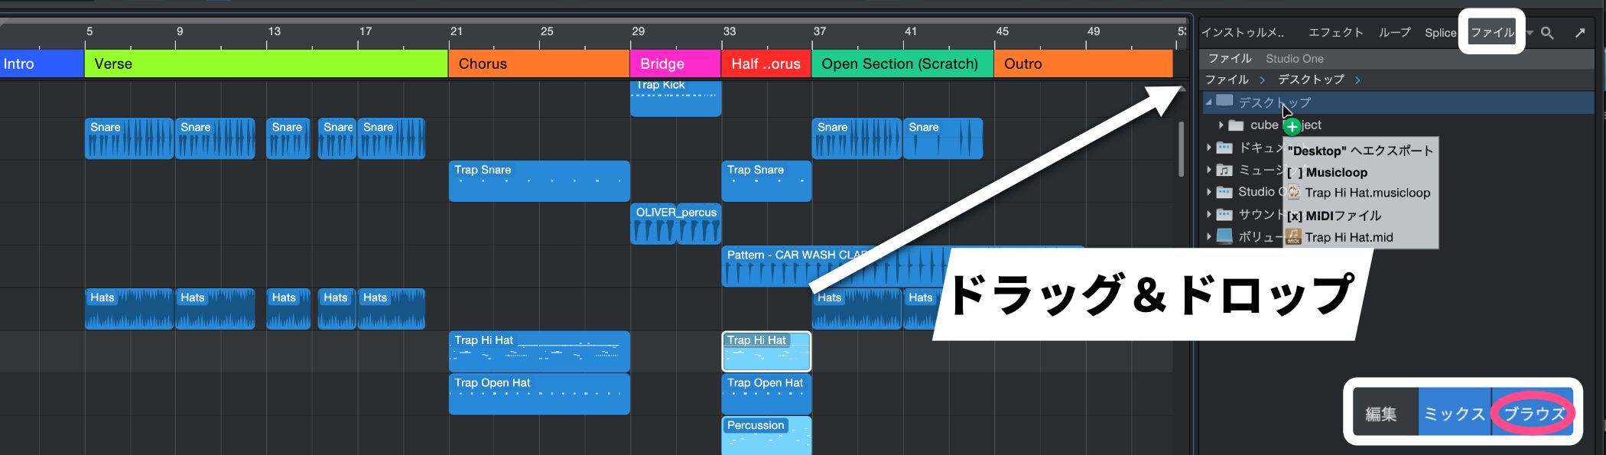
Task: Toggle the Browse panel button
Action: (1533, 414)
